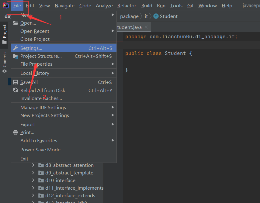Screen dimensions: 260x203
Task: Expand Manage IDE Settings submenu
Action: (x=64, y=107)
